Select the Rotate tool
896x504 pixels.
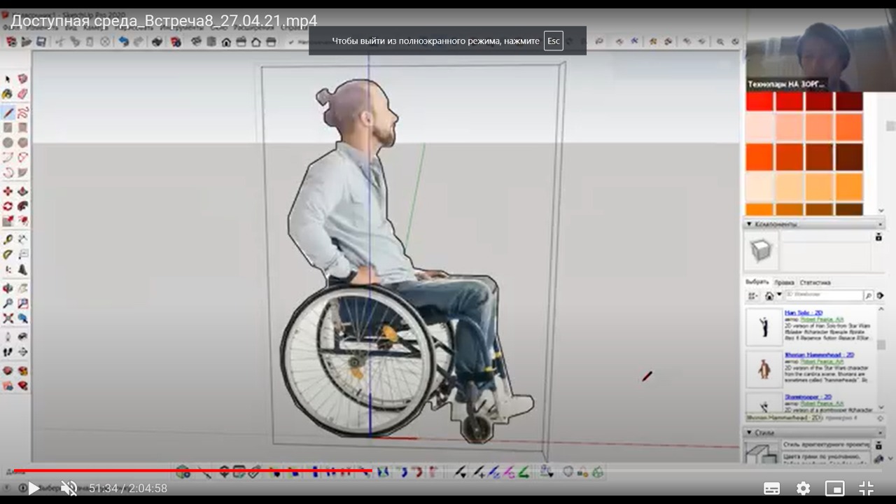point(8,205)
